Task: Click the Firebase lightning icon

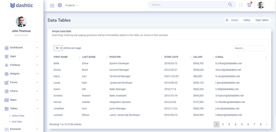Action: click(x=6, y=65)
